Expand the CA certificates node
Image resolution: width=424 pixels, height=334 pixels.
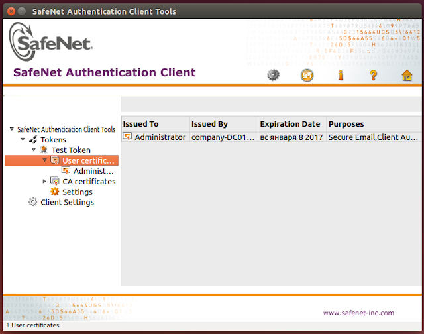coord(44,181)
